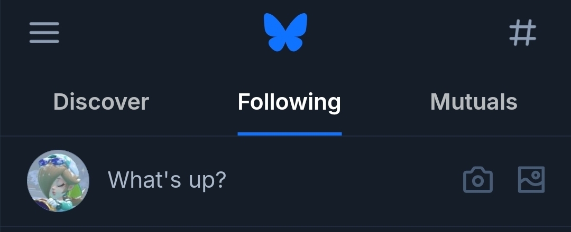Add an image from the gallery
Screen dimensions: 571x232
click(x=531, y=180)
